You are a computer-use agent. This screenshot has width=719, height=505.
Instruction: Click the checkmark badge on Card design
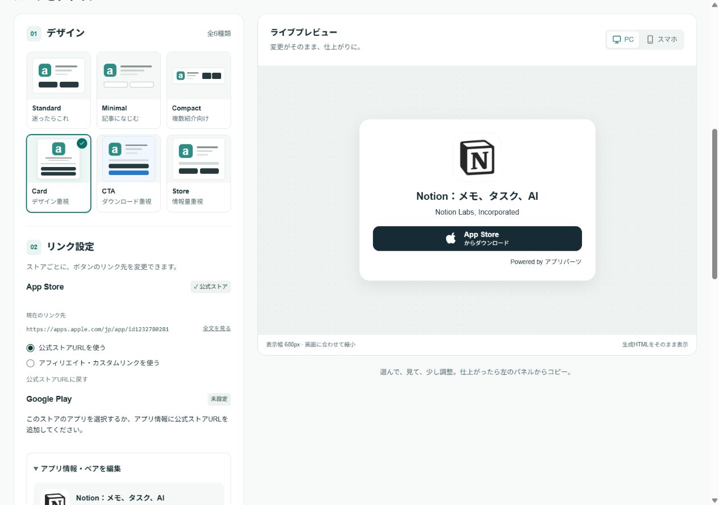click(82, 143)
